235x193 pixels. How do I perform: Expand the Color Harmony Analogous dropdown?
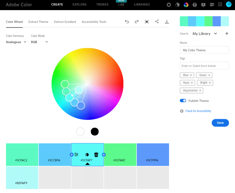16,42
